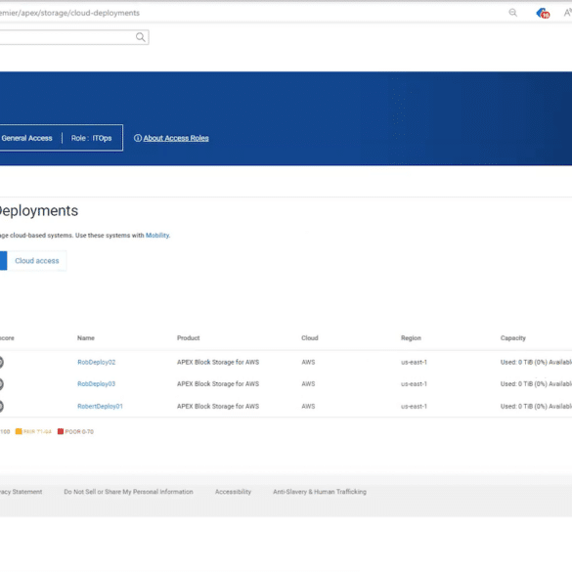572x572 pixels.
Task: Sort by the Region column header
Action: coord(411,338)
